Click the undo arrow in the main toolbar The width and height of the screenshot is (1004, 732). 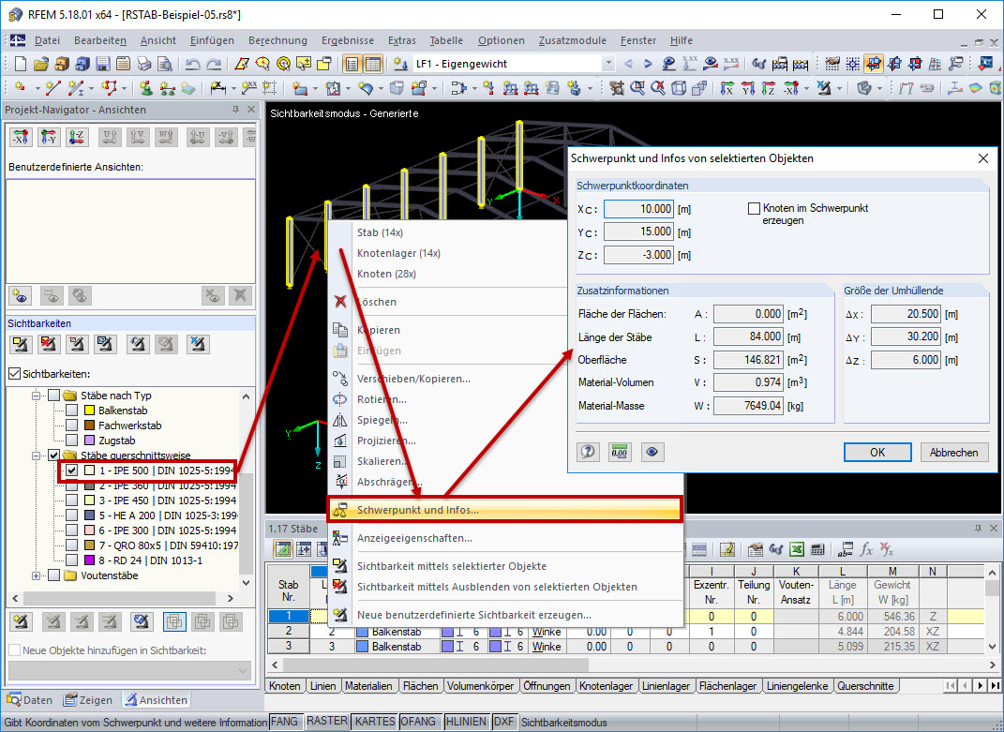(193, 64)
